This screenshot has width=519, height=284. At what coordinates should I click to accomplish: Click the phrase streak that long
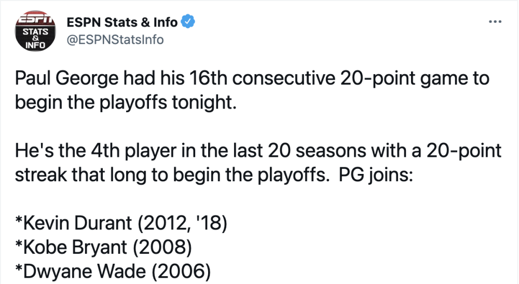click(81, 175)
